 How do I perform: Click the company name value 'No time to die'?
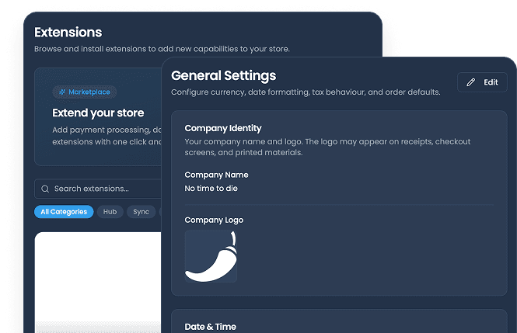point(211,188)
